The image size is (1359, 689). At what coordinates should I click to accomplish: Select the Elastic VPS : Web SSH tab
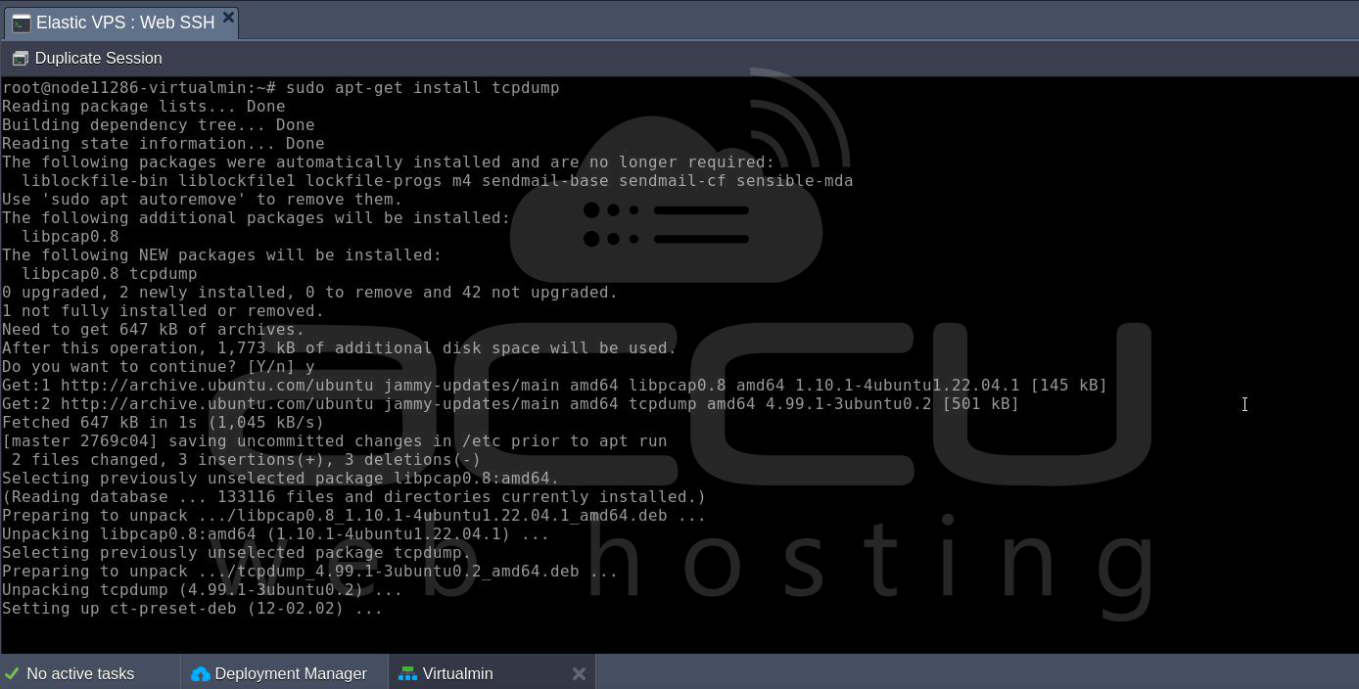[x=120, y=23]
